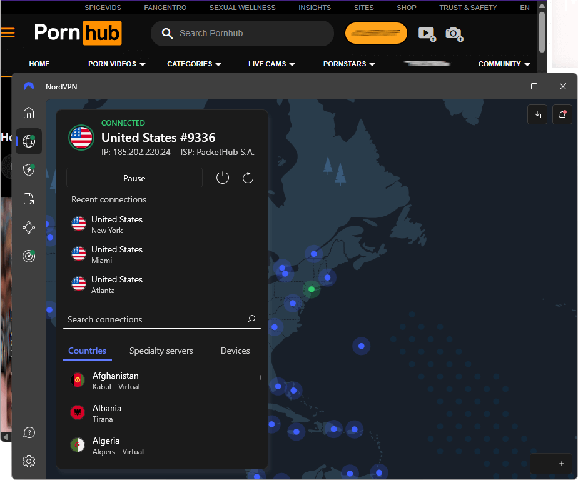
Task: Open the SPICEVIDS link in top bar
Action: pyautogui.click(x=103, y=7)
